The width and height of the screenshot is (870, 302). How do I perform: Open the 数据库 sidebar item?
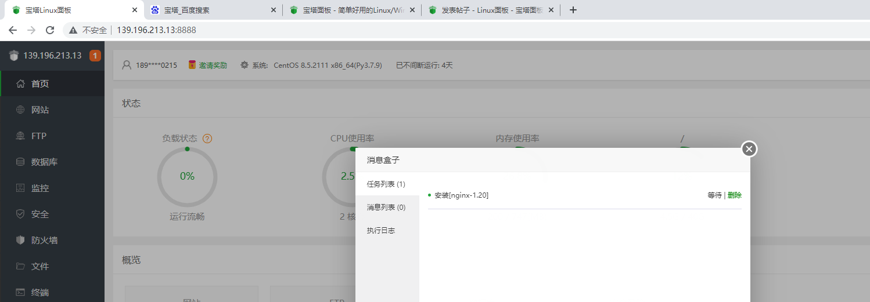52,162
